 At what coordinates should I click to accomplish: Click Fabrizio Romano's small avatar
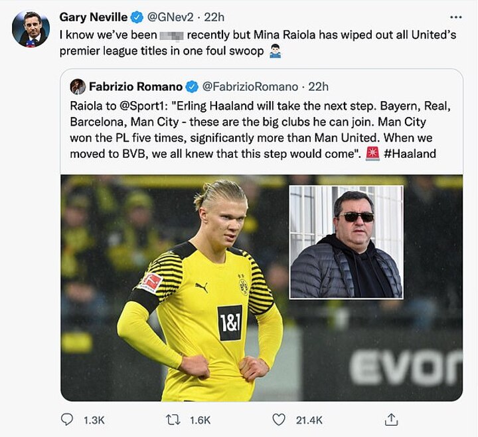(x=78, y=86)
